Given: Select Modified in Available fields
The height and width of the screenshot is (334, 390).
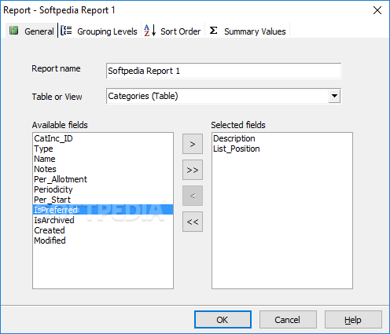Looking at the screenshot, I should [103, 240].
